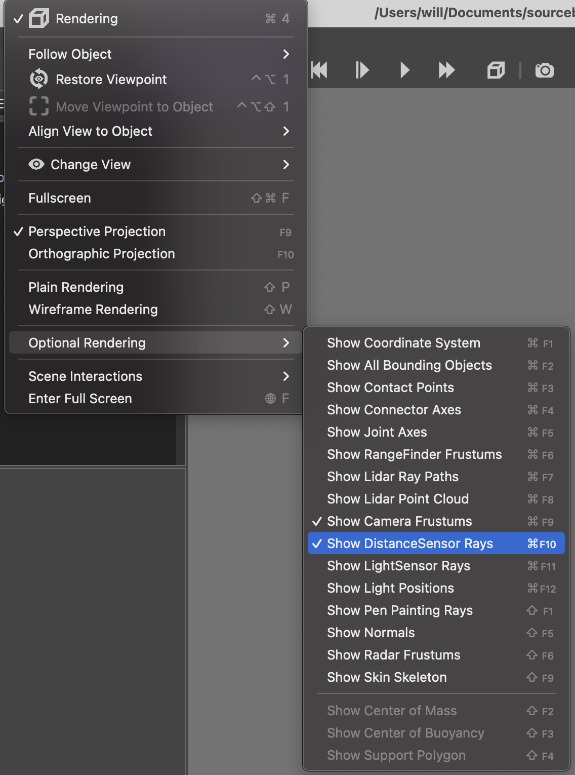Click the 3D rendering cube icon
This screenshot has width=575, height=775.
pos(496,70)
